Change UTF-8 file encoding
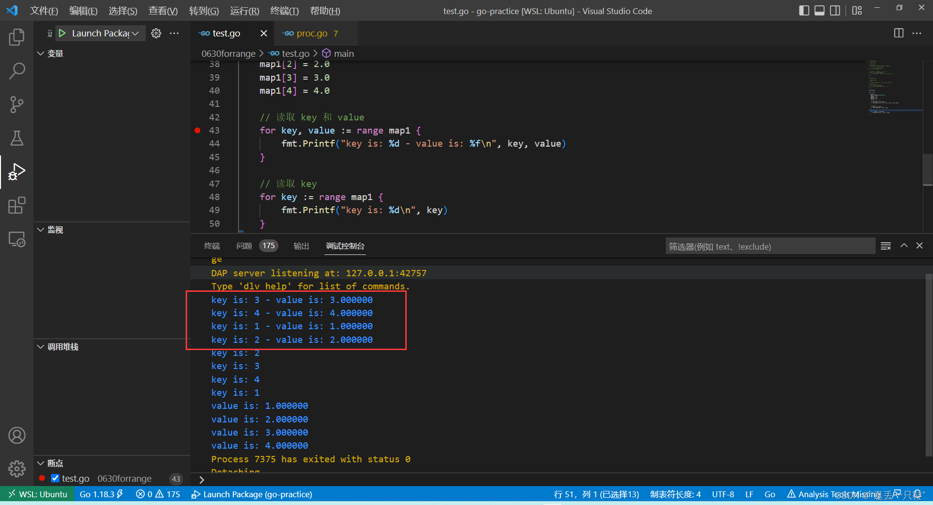 [x=723, y=494]
